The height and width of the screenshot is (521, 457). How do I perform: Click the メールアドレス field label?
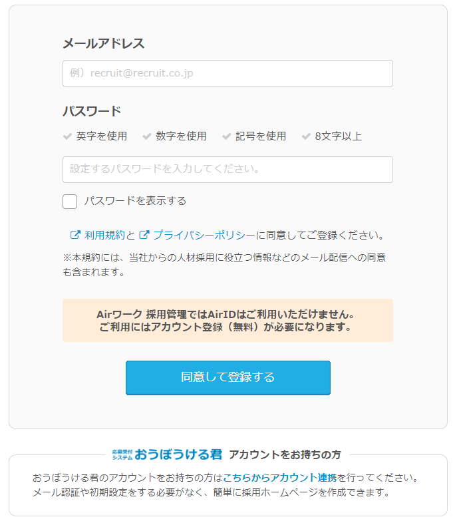tap(103, 44)
